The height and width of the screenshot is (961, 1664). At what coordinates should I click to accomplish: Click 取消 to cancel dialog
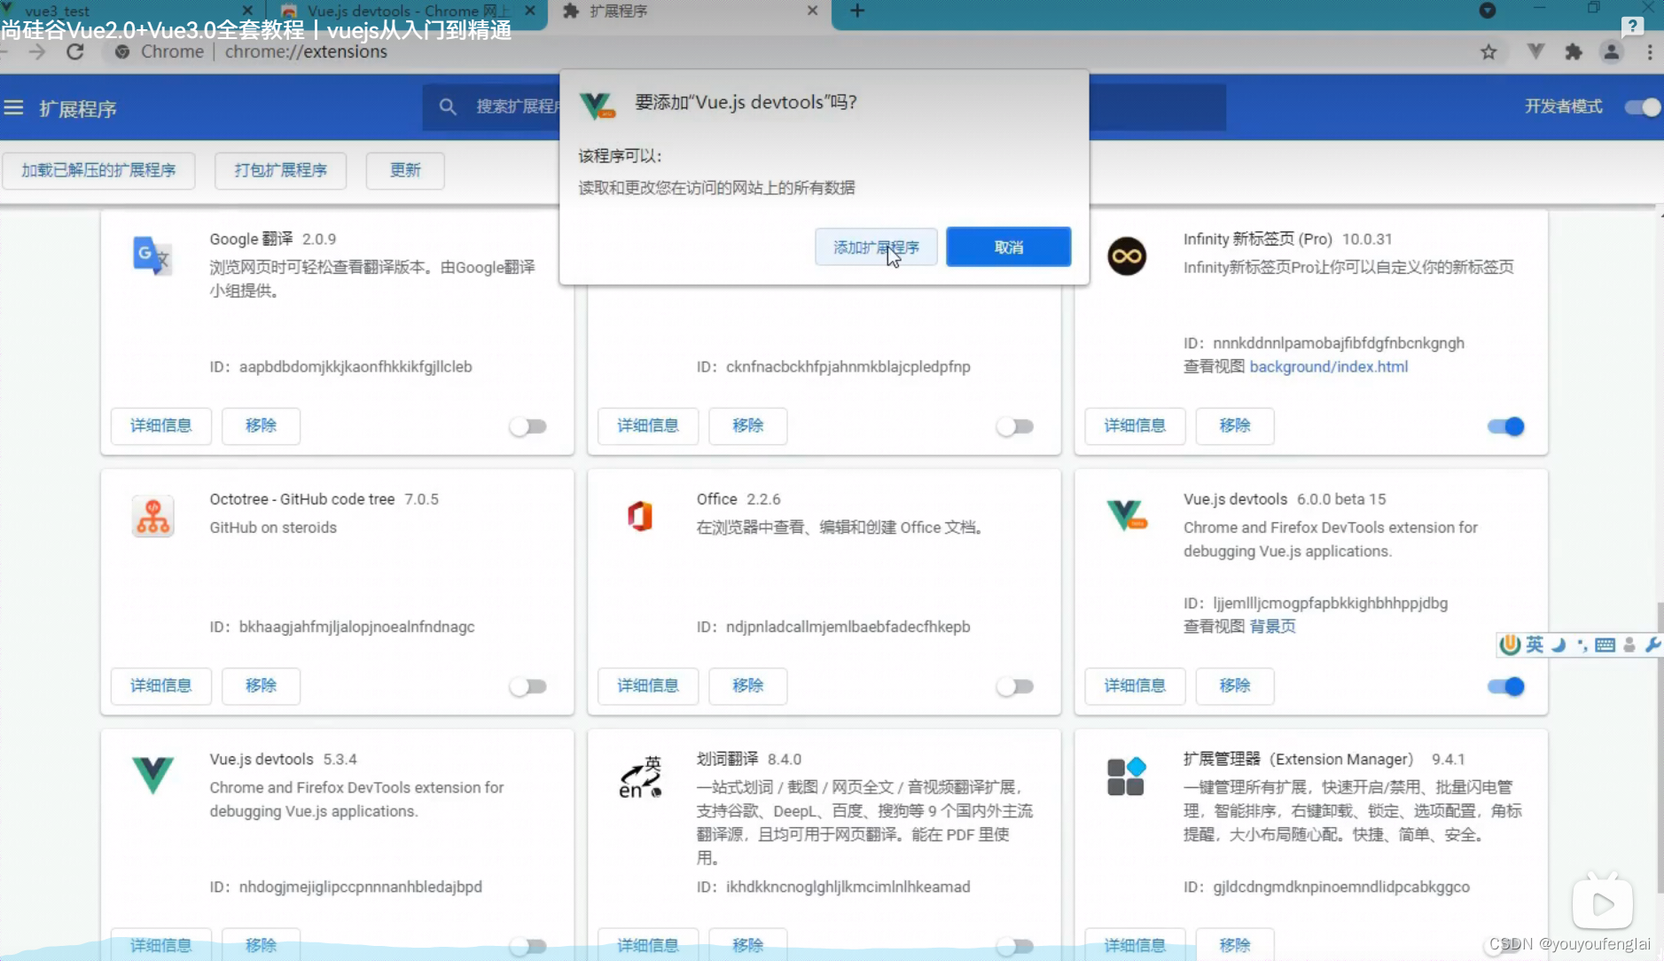1008,246
